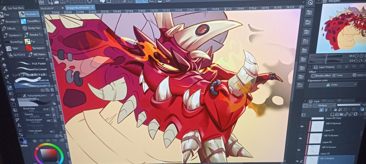
Task: Open the Layer palette hamburger menu
Action: [305, 101]
